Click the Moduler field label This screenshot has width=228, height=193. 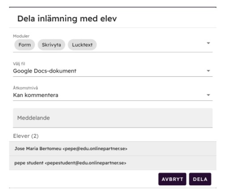(x=21, y=36)
